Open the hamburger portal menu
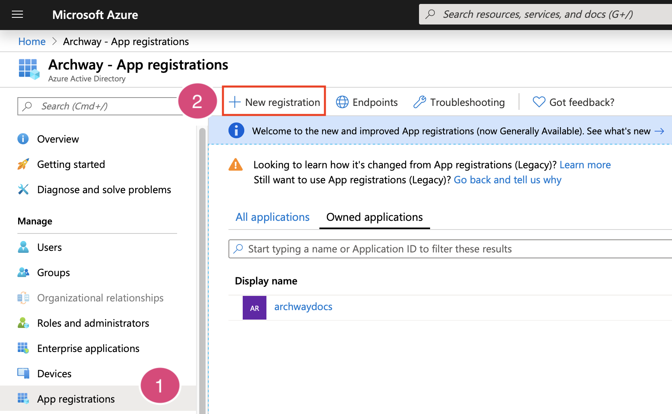 point(17,15)
